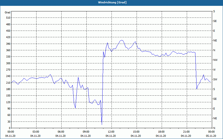This screenshot has width=223, height=139.
Task: Click the 09:00 time axis label
Action: click(86, 132)
